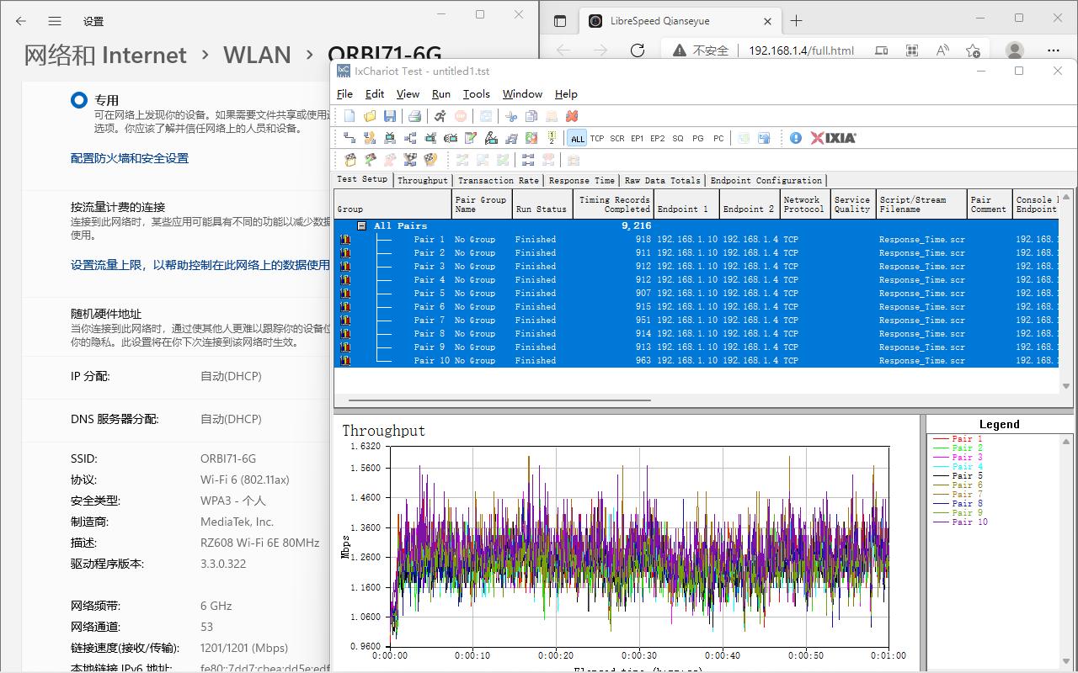Open the Edge browser settings menu (…)
The image size is (1078, 673).
point(1053,50)
